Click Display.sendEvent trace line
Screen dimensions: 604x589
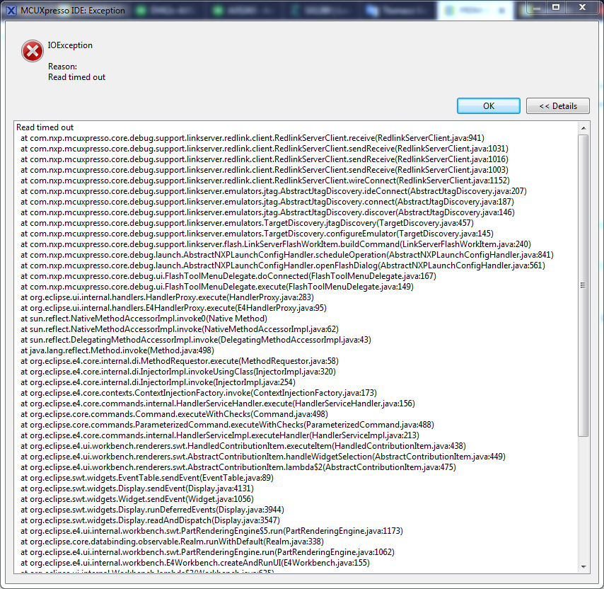[137, 488]
